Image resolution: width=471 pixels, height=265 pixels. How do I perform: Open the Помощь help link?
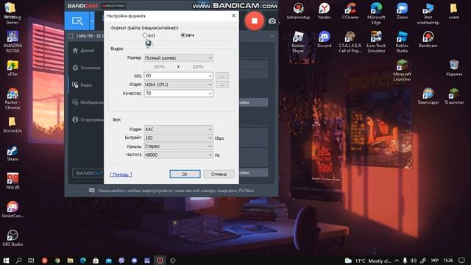pos(121,174)
